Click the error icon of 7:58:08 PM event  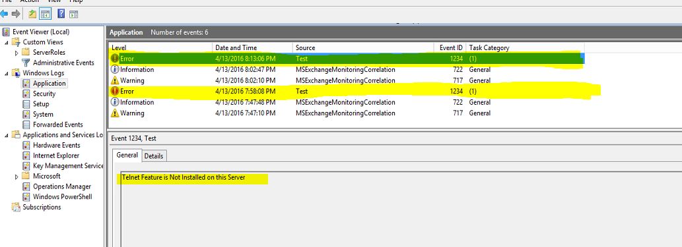pyautogui.click(x=116, y=91)
